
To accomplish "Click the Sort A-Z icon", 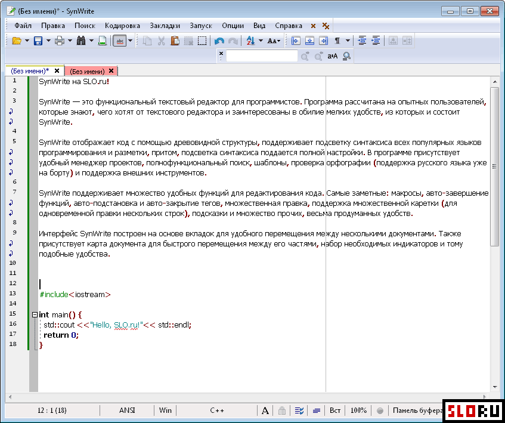I will [x=250, y=41].
